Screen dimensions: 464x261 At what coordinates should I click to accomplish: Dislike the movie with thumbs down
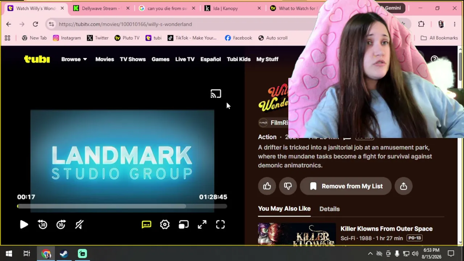pos(288,186)
